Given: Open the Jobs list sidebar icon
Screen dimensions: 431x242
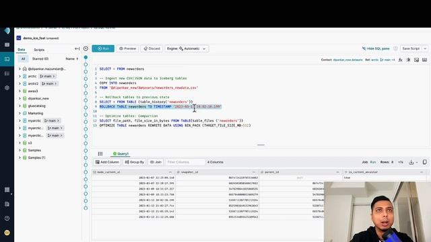Looking at the screenshot, I should coord(7,73).
